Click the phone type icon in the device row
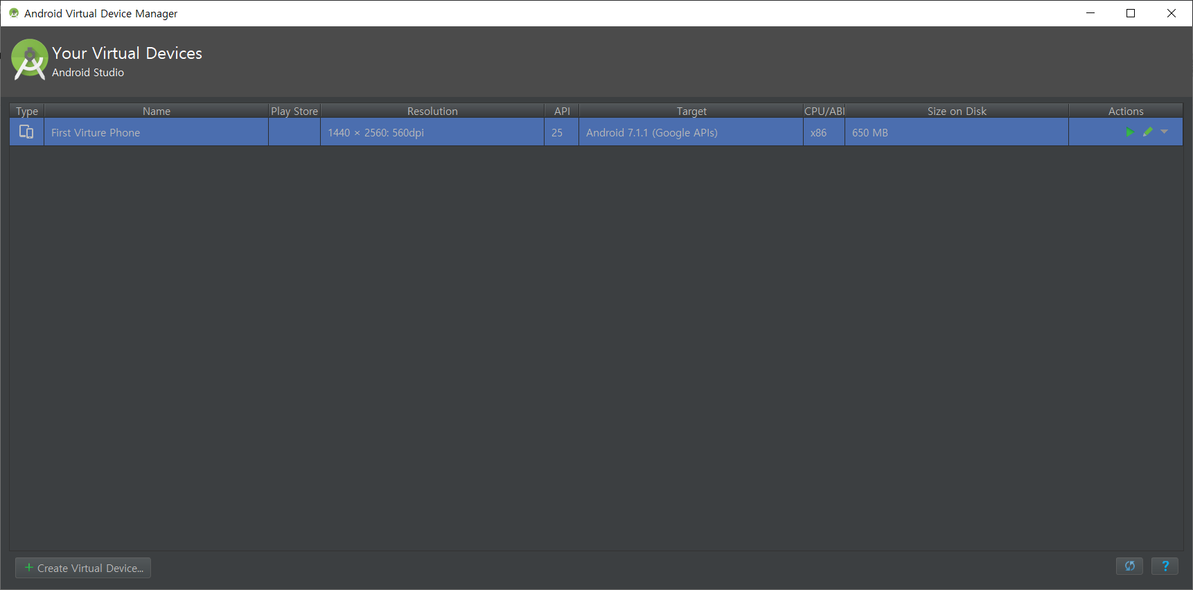This screenshot has height=590, width=1193. point(26,132)
